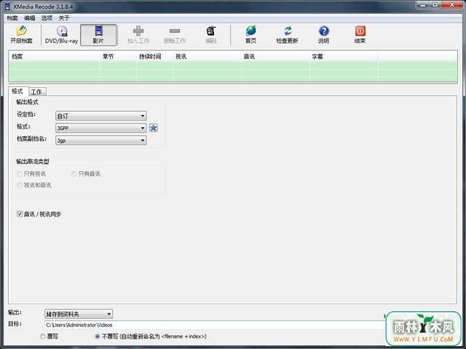
Task: Click the 目标 path input field
Action: (x=214, y=325)
